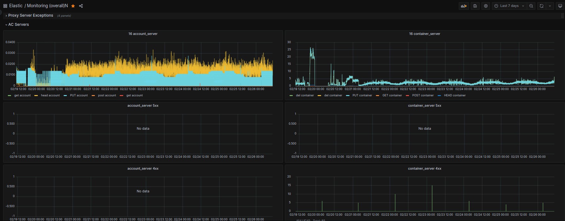The image size is (565, 221).
Task: Collapse the AC Servers row
Action: coord(18,25)
